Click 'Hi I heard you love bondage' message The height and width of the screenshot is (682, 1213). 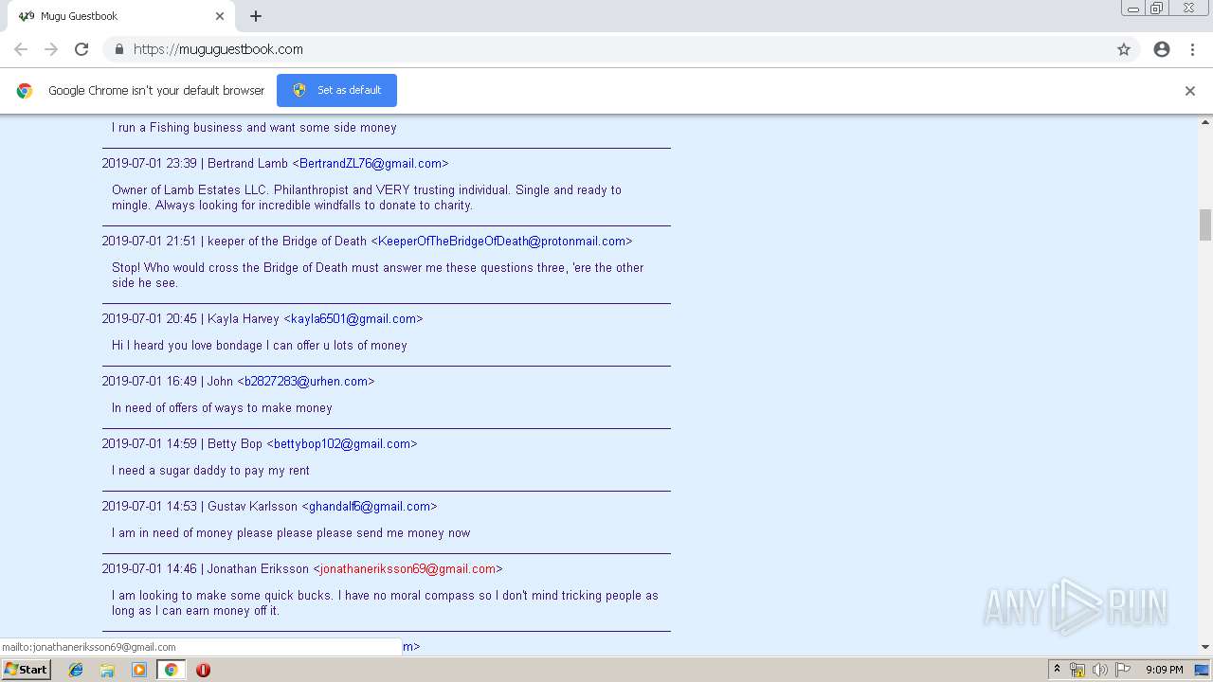pos(260,345)
